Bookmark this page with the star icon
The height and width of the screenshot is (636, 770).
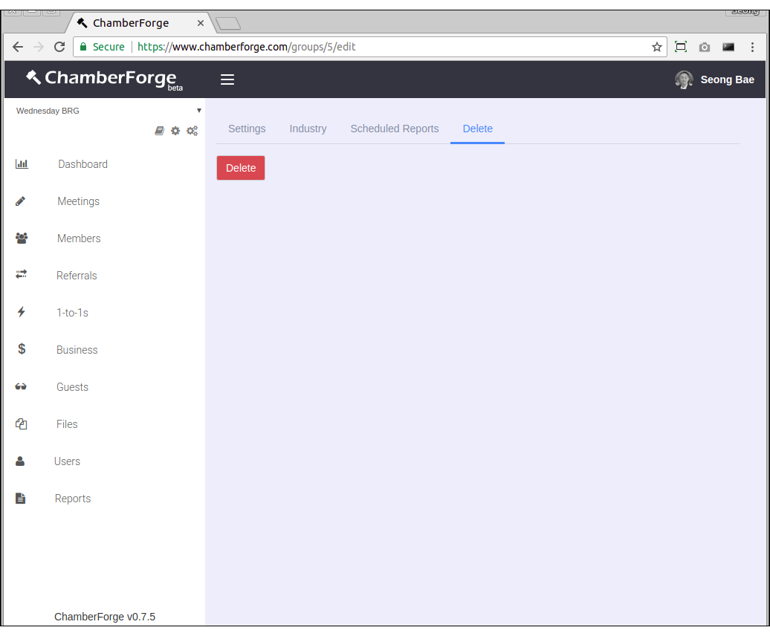(x=656, y=47)
